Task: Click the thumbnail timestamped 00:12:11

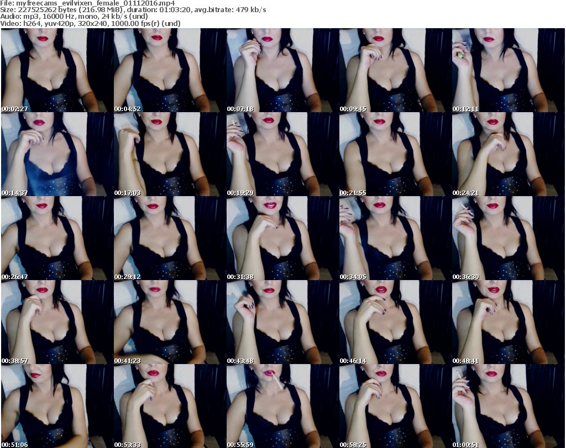Action: click(509, 70)
